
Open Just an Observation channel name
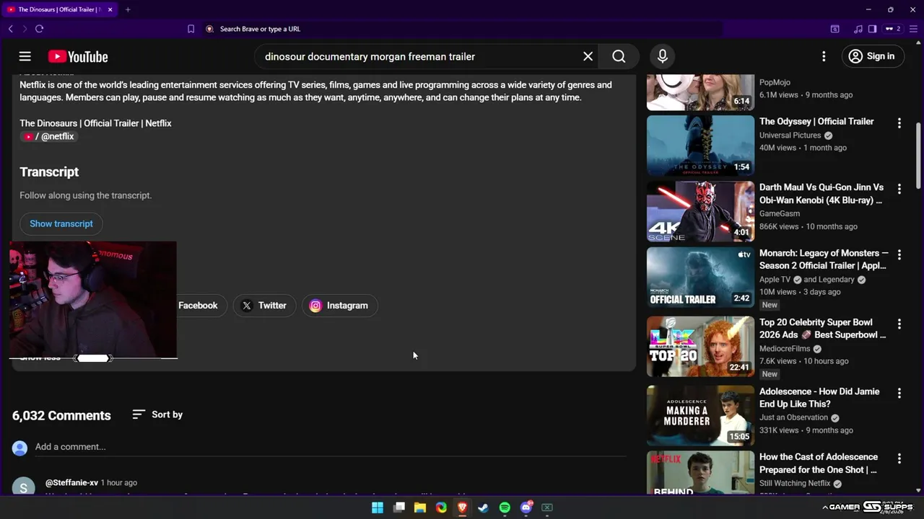click(x=793, y=417)
